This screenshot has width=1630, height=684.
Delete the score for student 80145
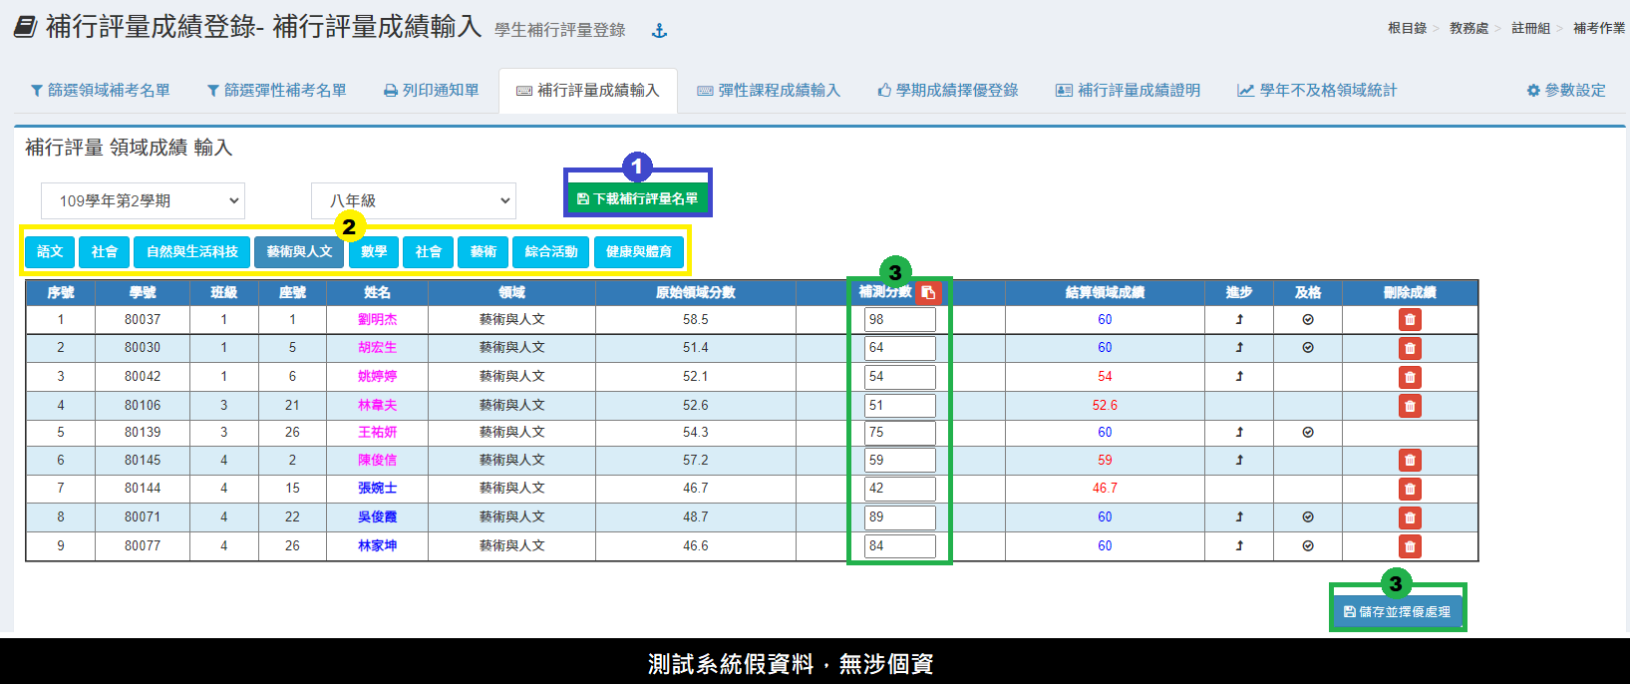1409,461
